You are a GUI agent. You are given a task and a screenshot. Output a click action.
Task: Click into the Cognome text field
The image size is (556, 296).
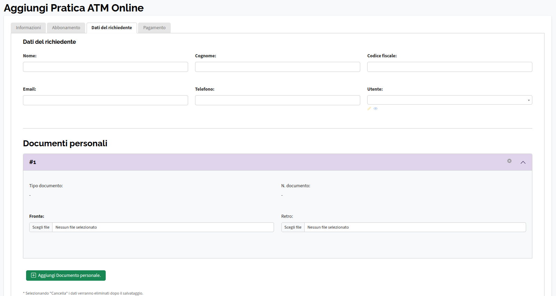tap(277, 67)
